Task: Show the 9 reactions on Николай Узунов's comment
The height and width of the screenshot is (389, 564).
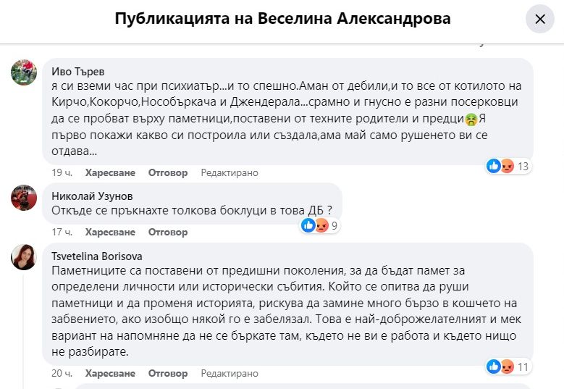Action: tap(319, 226)
